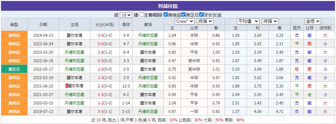Click the 进球数 column header

tap(325, 28)
